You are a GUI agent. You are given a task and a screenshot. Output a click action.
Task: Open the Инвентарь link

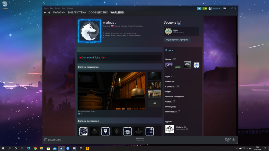tap(170, 82)
